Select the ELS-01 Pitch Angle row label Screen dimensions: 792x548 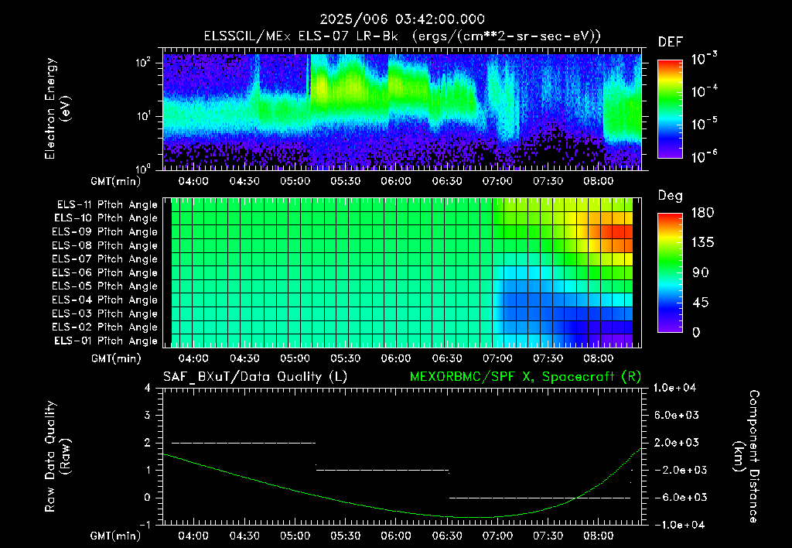tap(106, 341)
